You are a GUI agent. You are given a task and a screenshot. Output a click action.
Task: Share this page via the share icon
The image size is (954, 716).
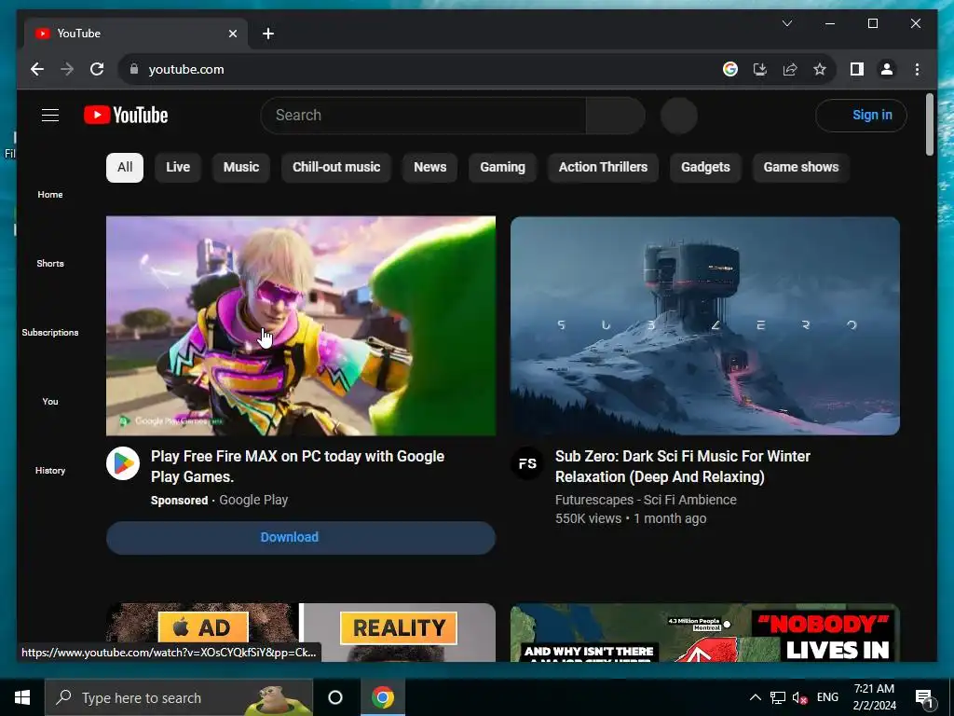pos(790,69)
